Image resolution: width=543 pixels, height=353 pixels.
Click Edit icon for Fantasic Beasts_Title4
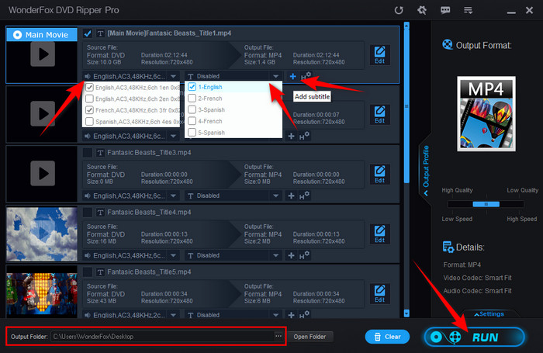(379, 234)
